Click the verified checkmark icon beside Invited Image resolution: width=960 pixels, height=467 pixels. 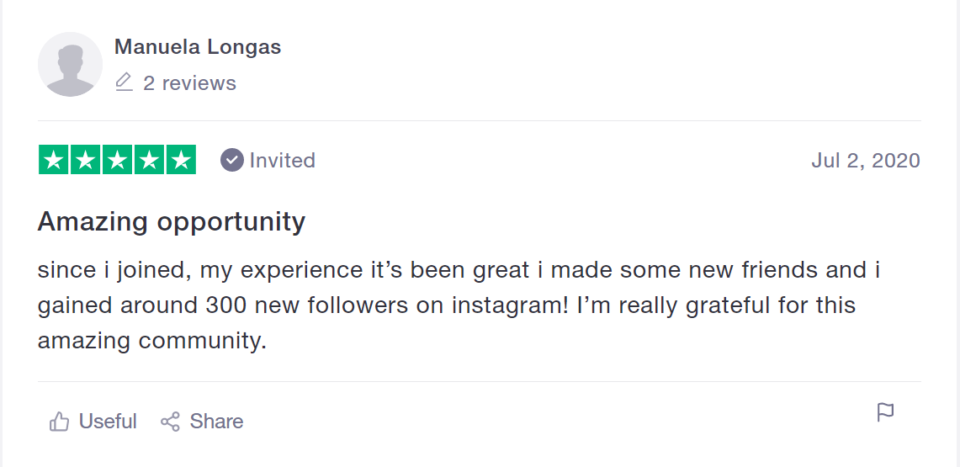pos(232,160)
